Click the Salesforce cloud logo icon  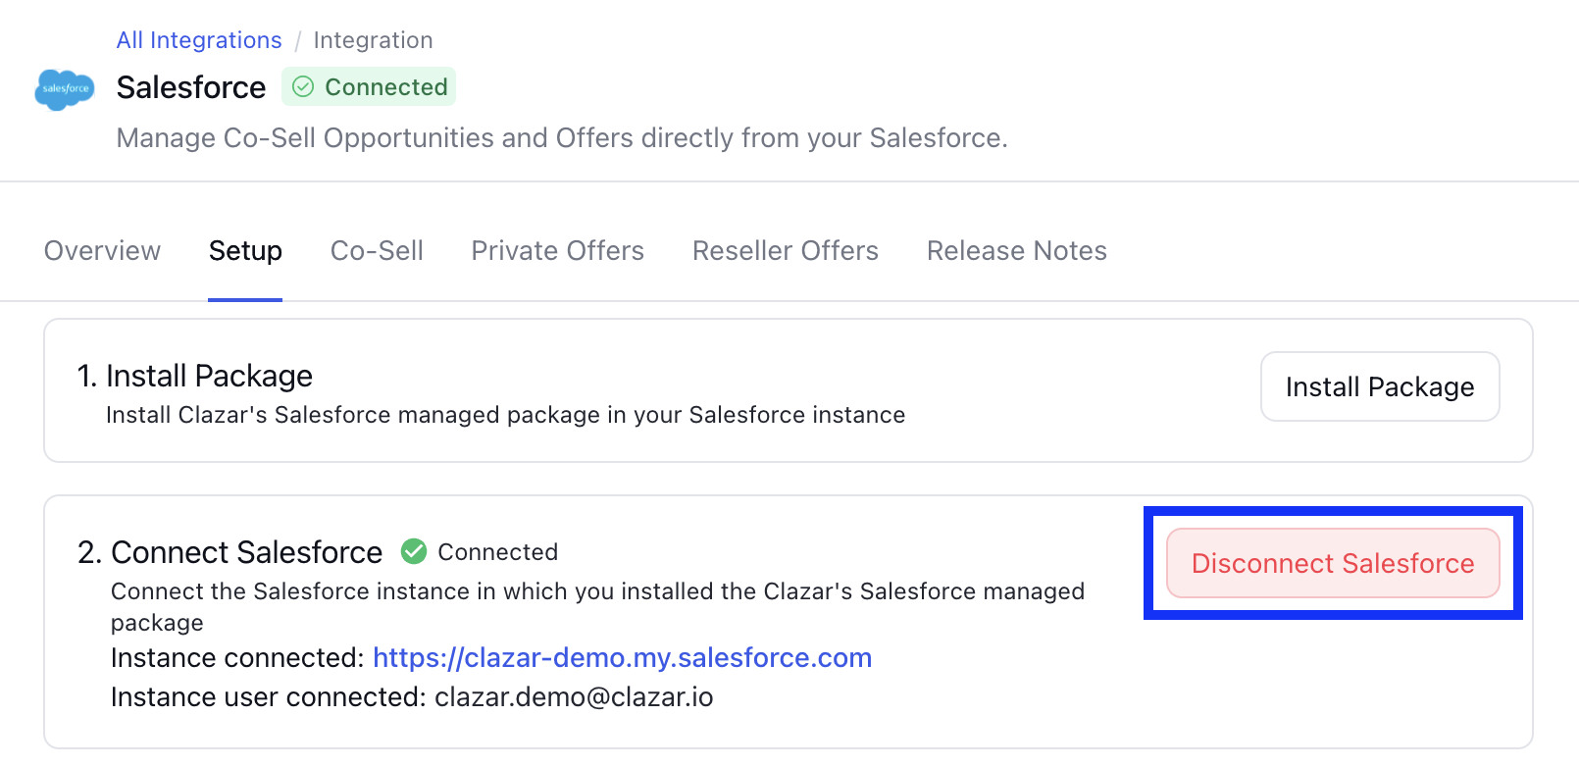pos(65,89)
